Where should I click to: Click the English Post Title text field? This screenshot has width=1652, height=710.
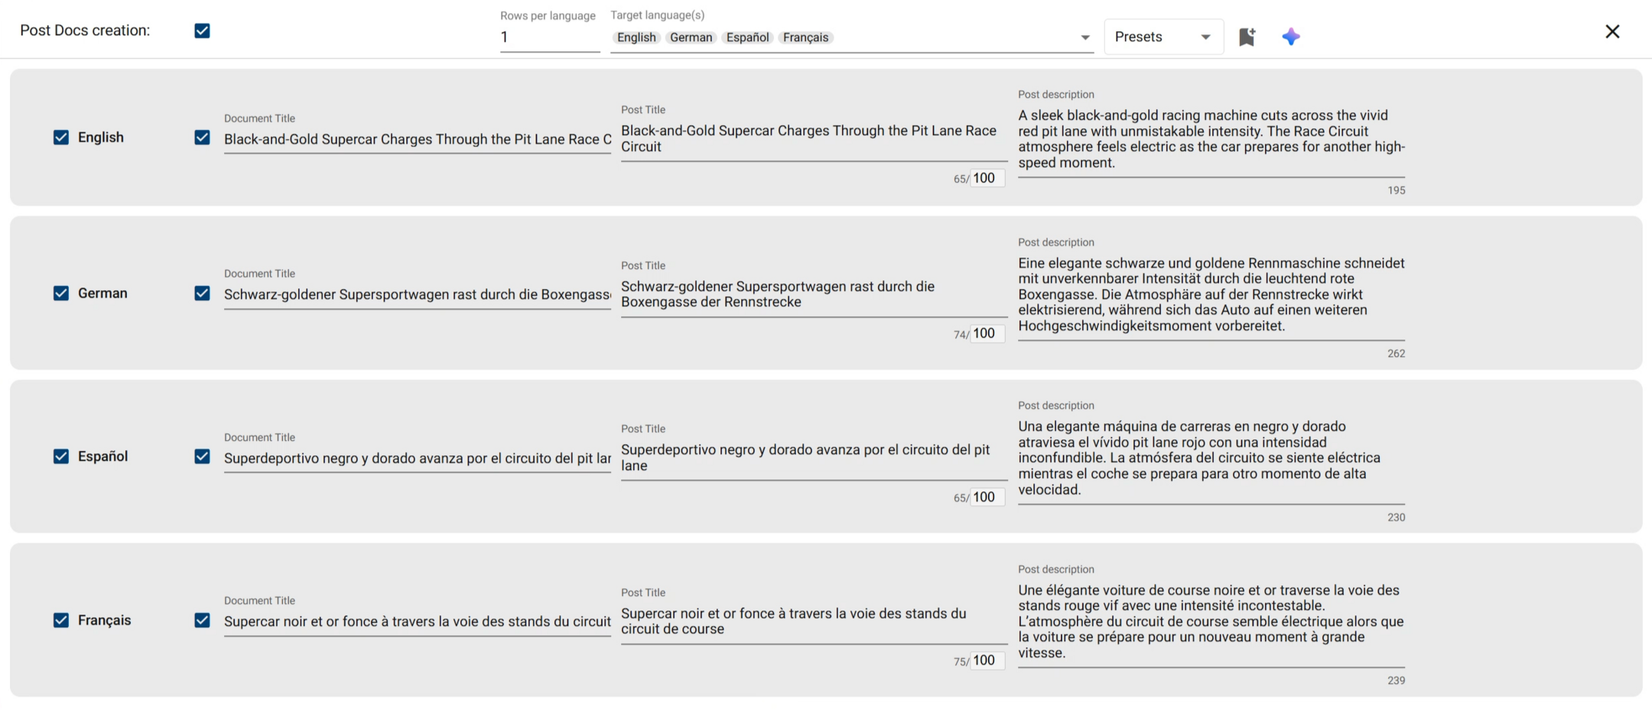click(814, 139)
